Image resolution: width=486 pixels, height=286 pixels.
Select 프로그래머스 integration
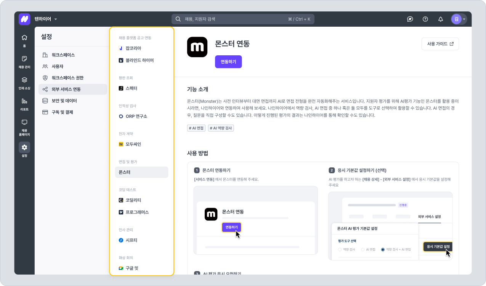coord(141,212)
